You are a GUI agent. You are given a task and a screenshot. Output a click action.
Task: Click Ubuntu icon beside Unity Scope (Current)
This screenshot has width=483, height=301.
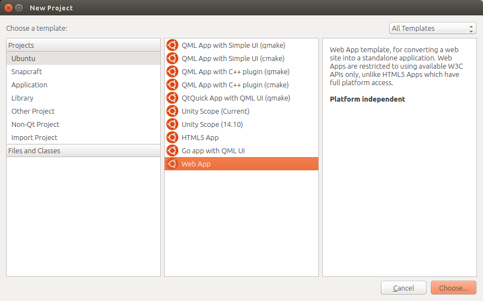tap(172, 111)
